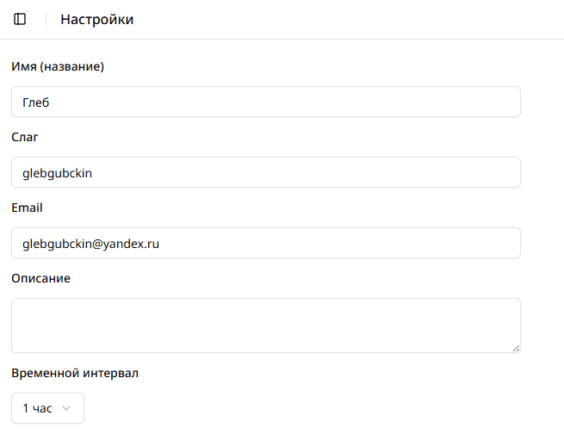Click the chevron arrow beside 1 час
The height and width of the screenshot is (434, 564).
point(65,408)
